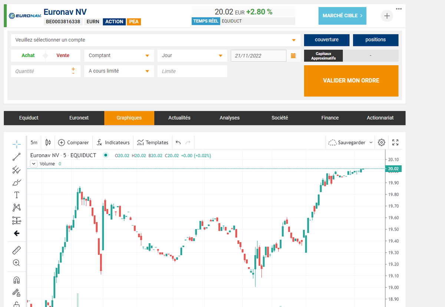Adjust quantity with plus/minus stepper
The image size is (445, 307).
tap(73, 71)
